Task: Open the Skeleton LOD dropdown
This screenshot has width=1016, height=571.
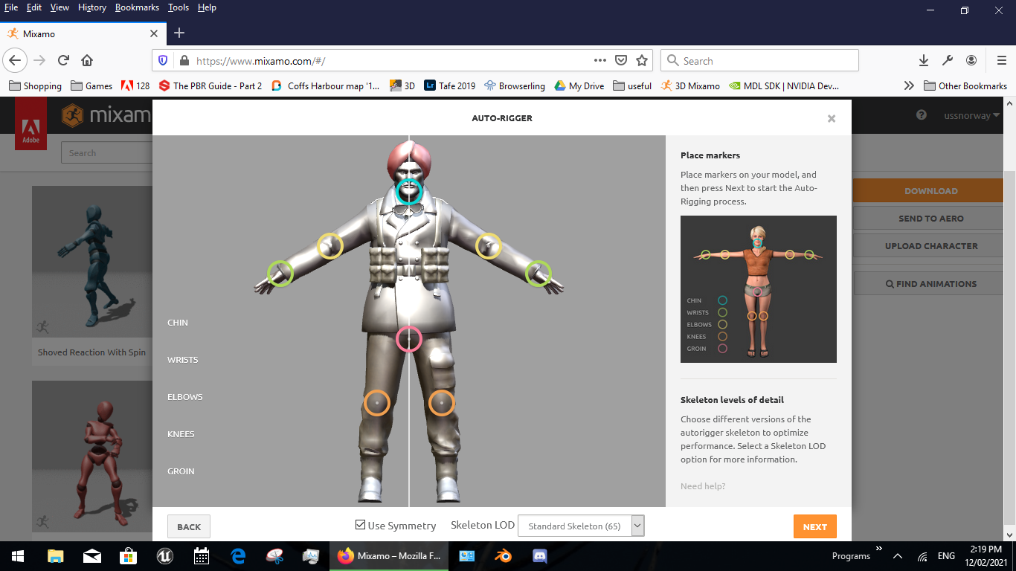Action: click(x=637, y=526)
